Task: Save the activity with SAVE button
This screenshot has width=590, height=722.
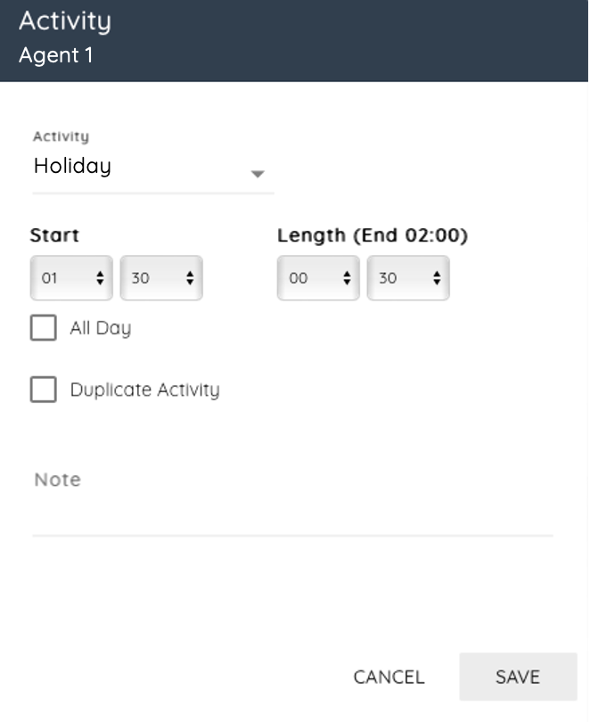Action: pos(518,677)
